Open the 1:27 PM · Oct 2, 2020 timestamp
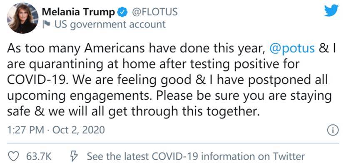This screenshot has height=165, width=346. pyautogui.click(x=56, y=130)
